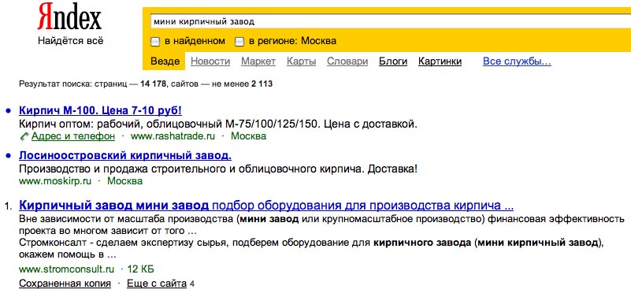Switch to the Маркет tab

(258, 61)
